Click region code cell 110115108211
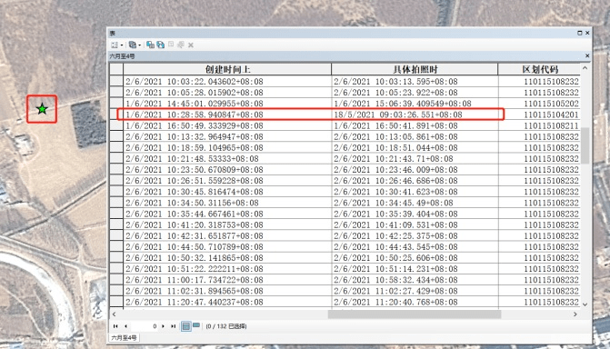This screenshot has height=349, width=610. tap(540, 125)
